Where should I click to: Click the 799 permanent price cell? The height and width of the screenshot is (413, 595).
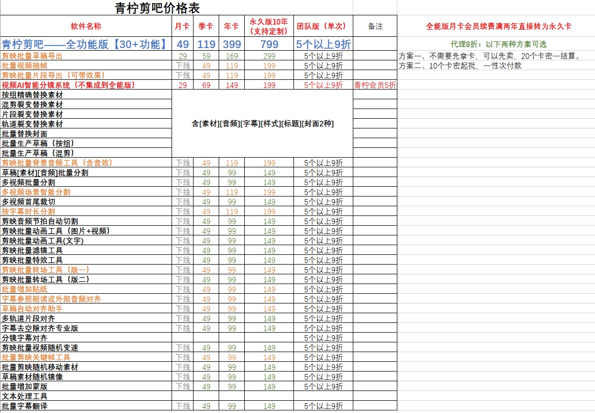point(269,44)
